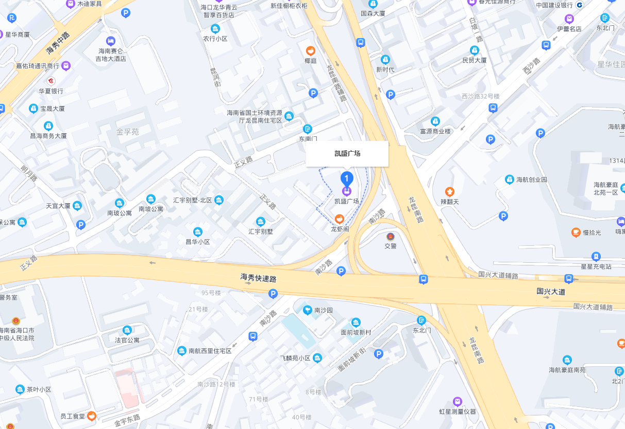The image size is (625, 429).
Task: Select the 凯盛广场 info popup label
Action: tap(347, 154)
